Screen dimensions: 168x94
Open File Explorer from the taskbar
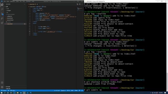[18, 93]
